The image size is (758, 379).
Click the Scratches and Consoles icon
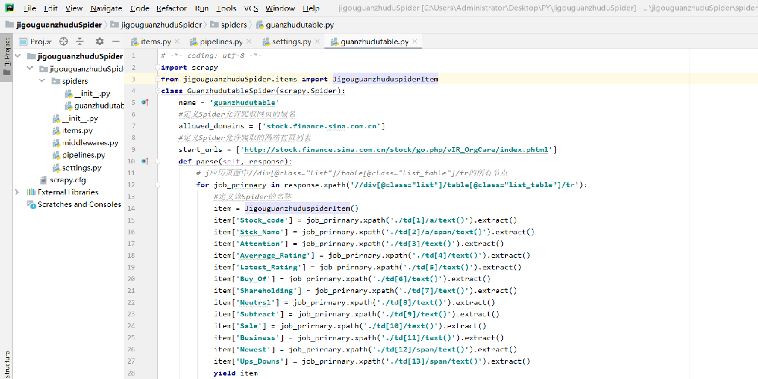32,204
